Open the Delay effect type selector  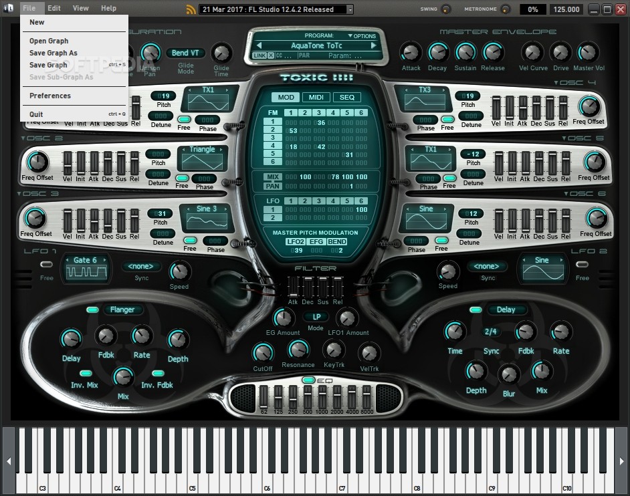[x=506, y=309]
